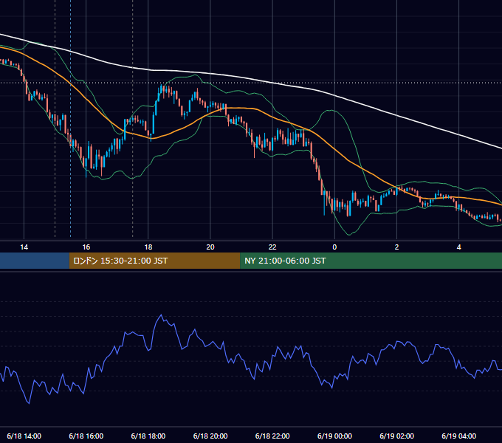Click the 6/19 04:00 date label
This screenshot has width=502, height=443.
pos(458,436)
